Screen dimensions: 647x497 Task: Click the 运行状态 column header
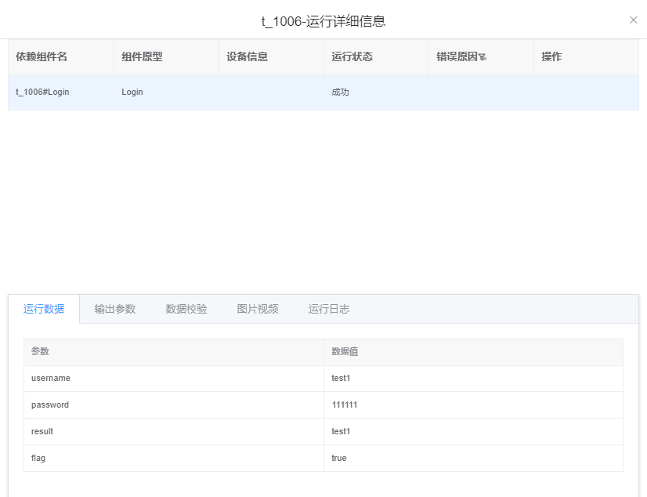(352, 56)
